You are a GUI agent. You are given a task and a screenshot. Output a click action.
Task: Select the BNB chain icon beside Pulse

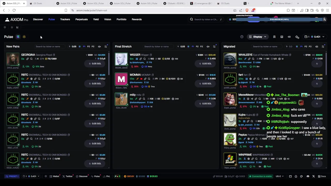pyautogui.click(x=24, y=37)
